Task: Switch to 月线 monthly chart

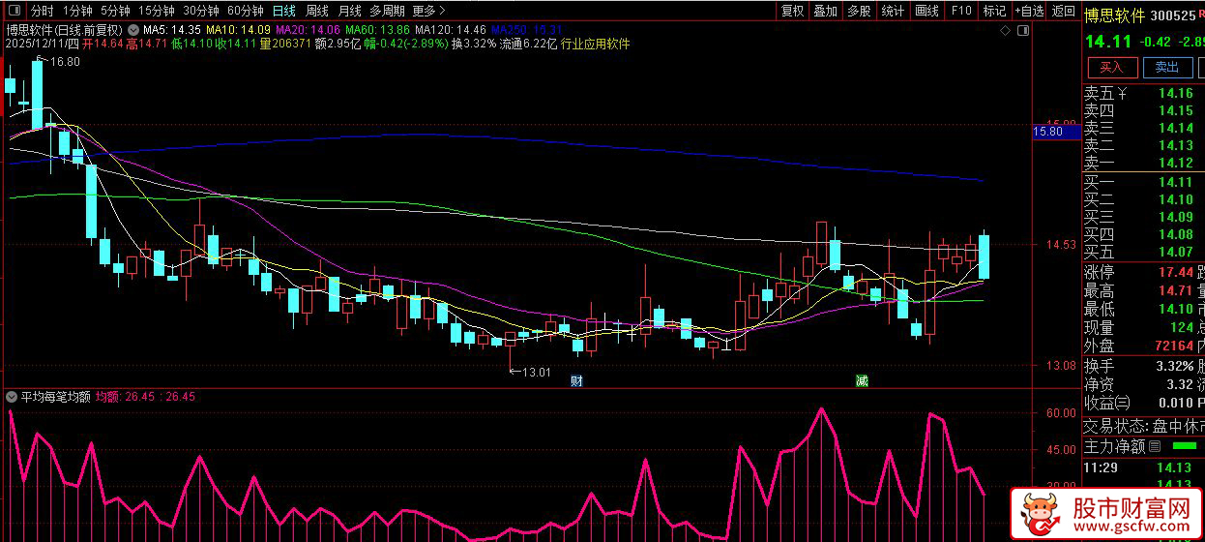Action: tap(349, 12)
